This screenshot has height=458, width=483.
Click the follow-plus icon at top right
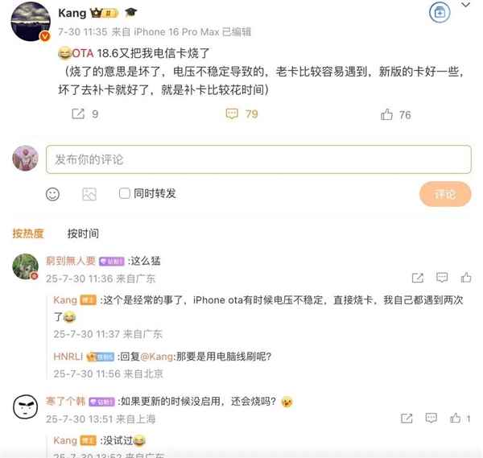pyautogui.click(x=440, y=13)
